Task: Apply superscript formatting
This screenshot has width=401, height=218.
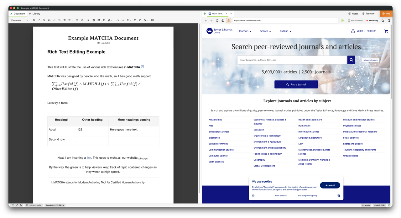Action: [54, 20]
